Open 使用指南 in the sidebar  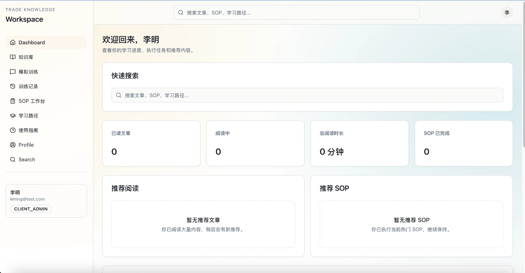pos(46,130)
